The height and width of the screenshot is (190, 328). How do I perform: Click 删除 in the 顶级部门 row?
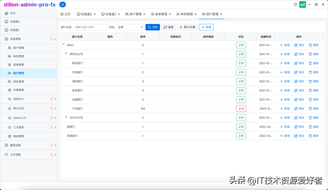point(313,136)
